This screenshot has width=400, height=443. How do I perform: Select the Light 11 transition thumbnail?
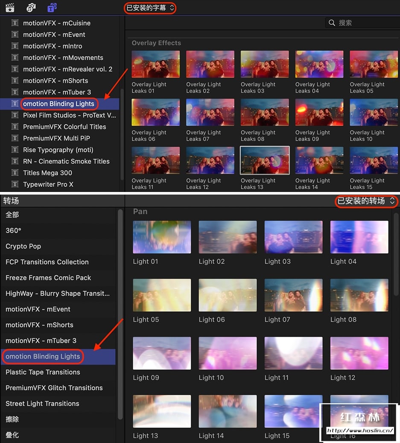tap(294, 353)
